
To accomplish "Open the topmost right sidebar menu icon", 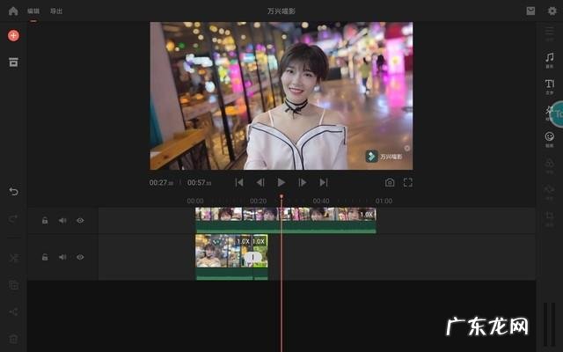I will [549, 33].
